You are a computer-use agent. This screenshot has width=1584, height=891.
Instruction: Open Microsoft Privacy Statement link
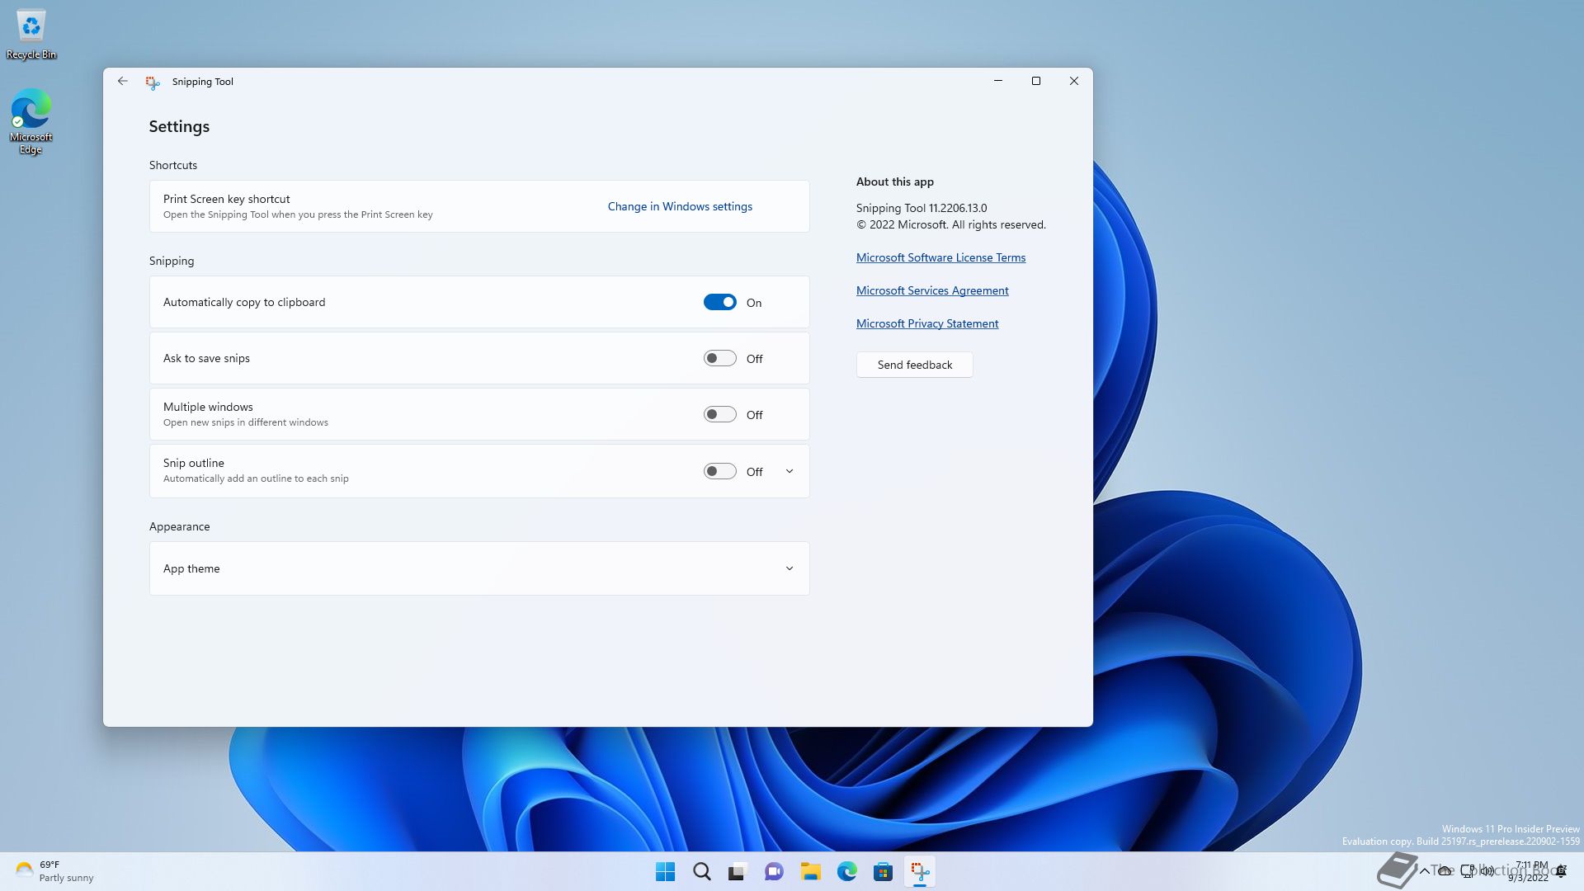pos(927,323)
